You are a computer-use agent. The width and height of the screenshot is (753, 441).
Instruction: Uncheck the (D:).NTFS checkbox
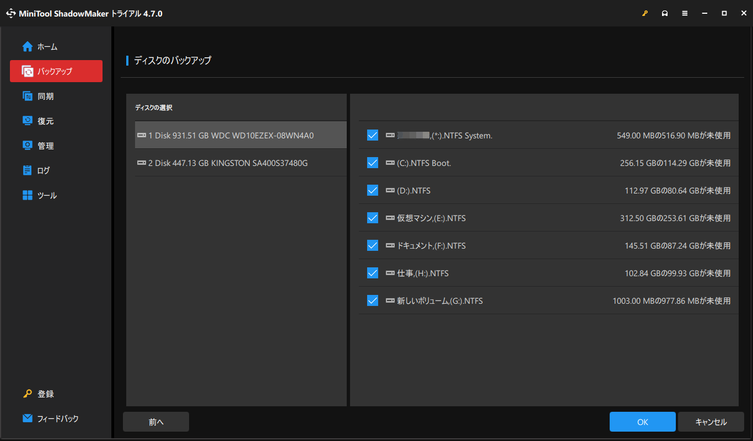click(373, 190)
